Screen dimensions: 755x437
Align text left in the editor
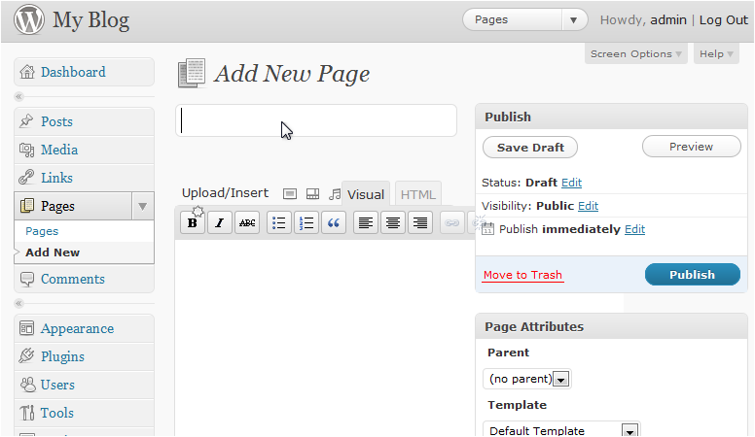coord(366,222)
